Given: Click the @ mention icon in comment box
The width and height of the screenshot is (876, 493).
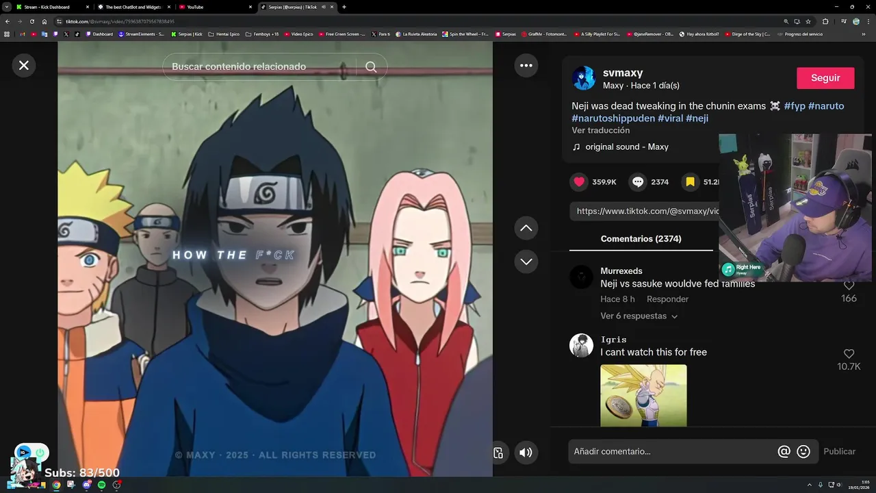Looking at the screenshot, I should 784,451.
